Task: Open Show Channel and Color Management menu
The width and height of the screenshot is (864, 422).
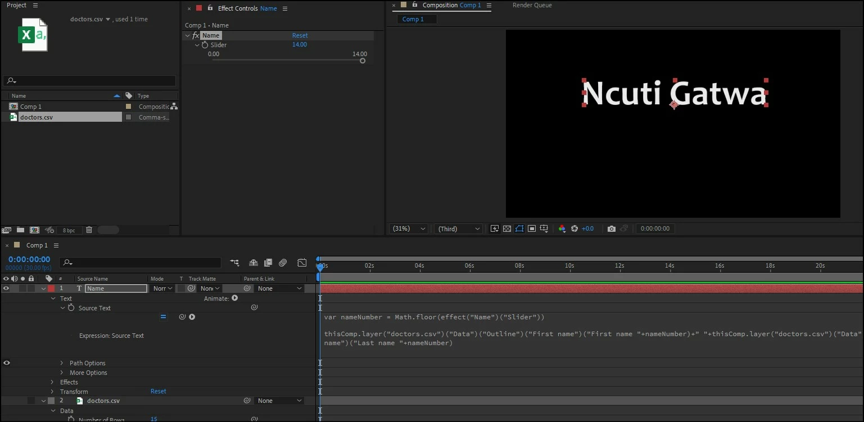Action: tap(562, 228)
